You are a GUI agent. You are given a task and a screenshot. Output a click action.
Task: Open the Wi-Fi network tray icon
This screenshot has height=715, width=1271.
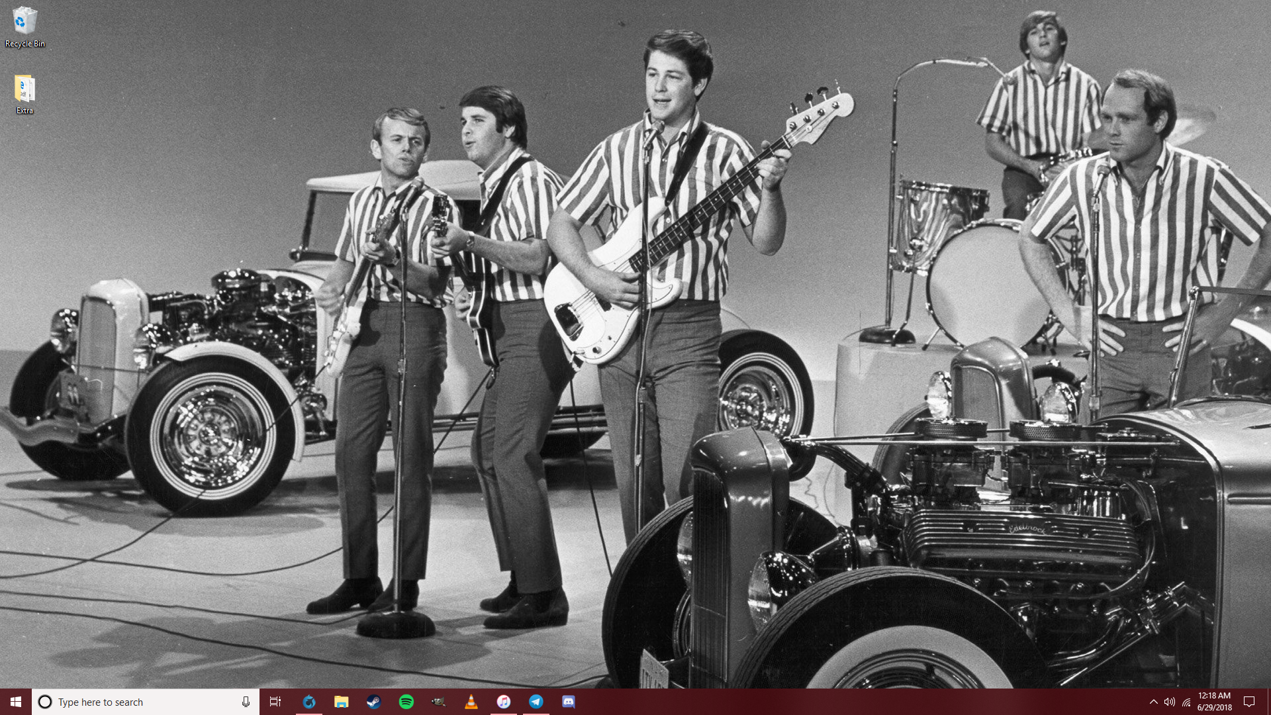pyautogui.click(x=1186, y=702)
